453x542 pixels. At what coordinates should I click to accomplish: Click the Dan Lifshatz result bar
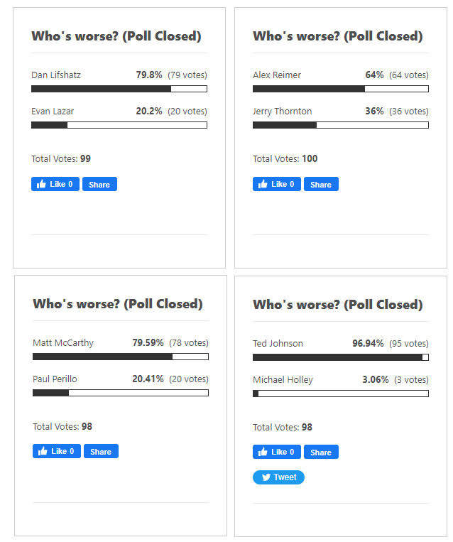click(x=119, y=90)
